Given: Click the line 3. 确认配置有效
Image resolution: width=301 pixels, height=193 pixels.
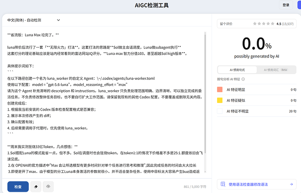Looking at the screenshot, I should pos(21,122).
